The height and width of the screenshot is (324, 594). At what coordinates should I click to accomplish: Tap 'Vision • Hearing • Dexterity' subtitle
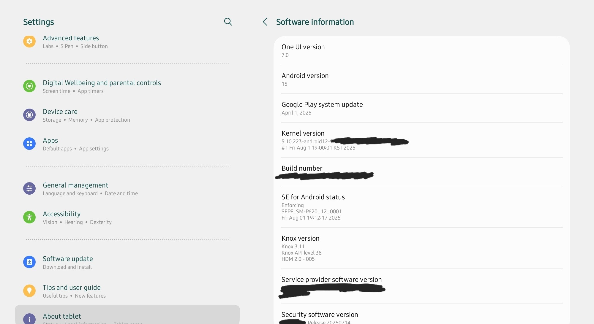click(x=77, y=222)
